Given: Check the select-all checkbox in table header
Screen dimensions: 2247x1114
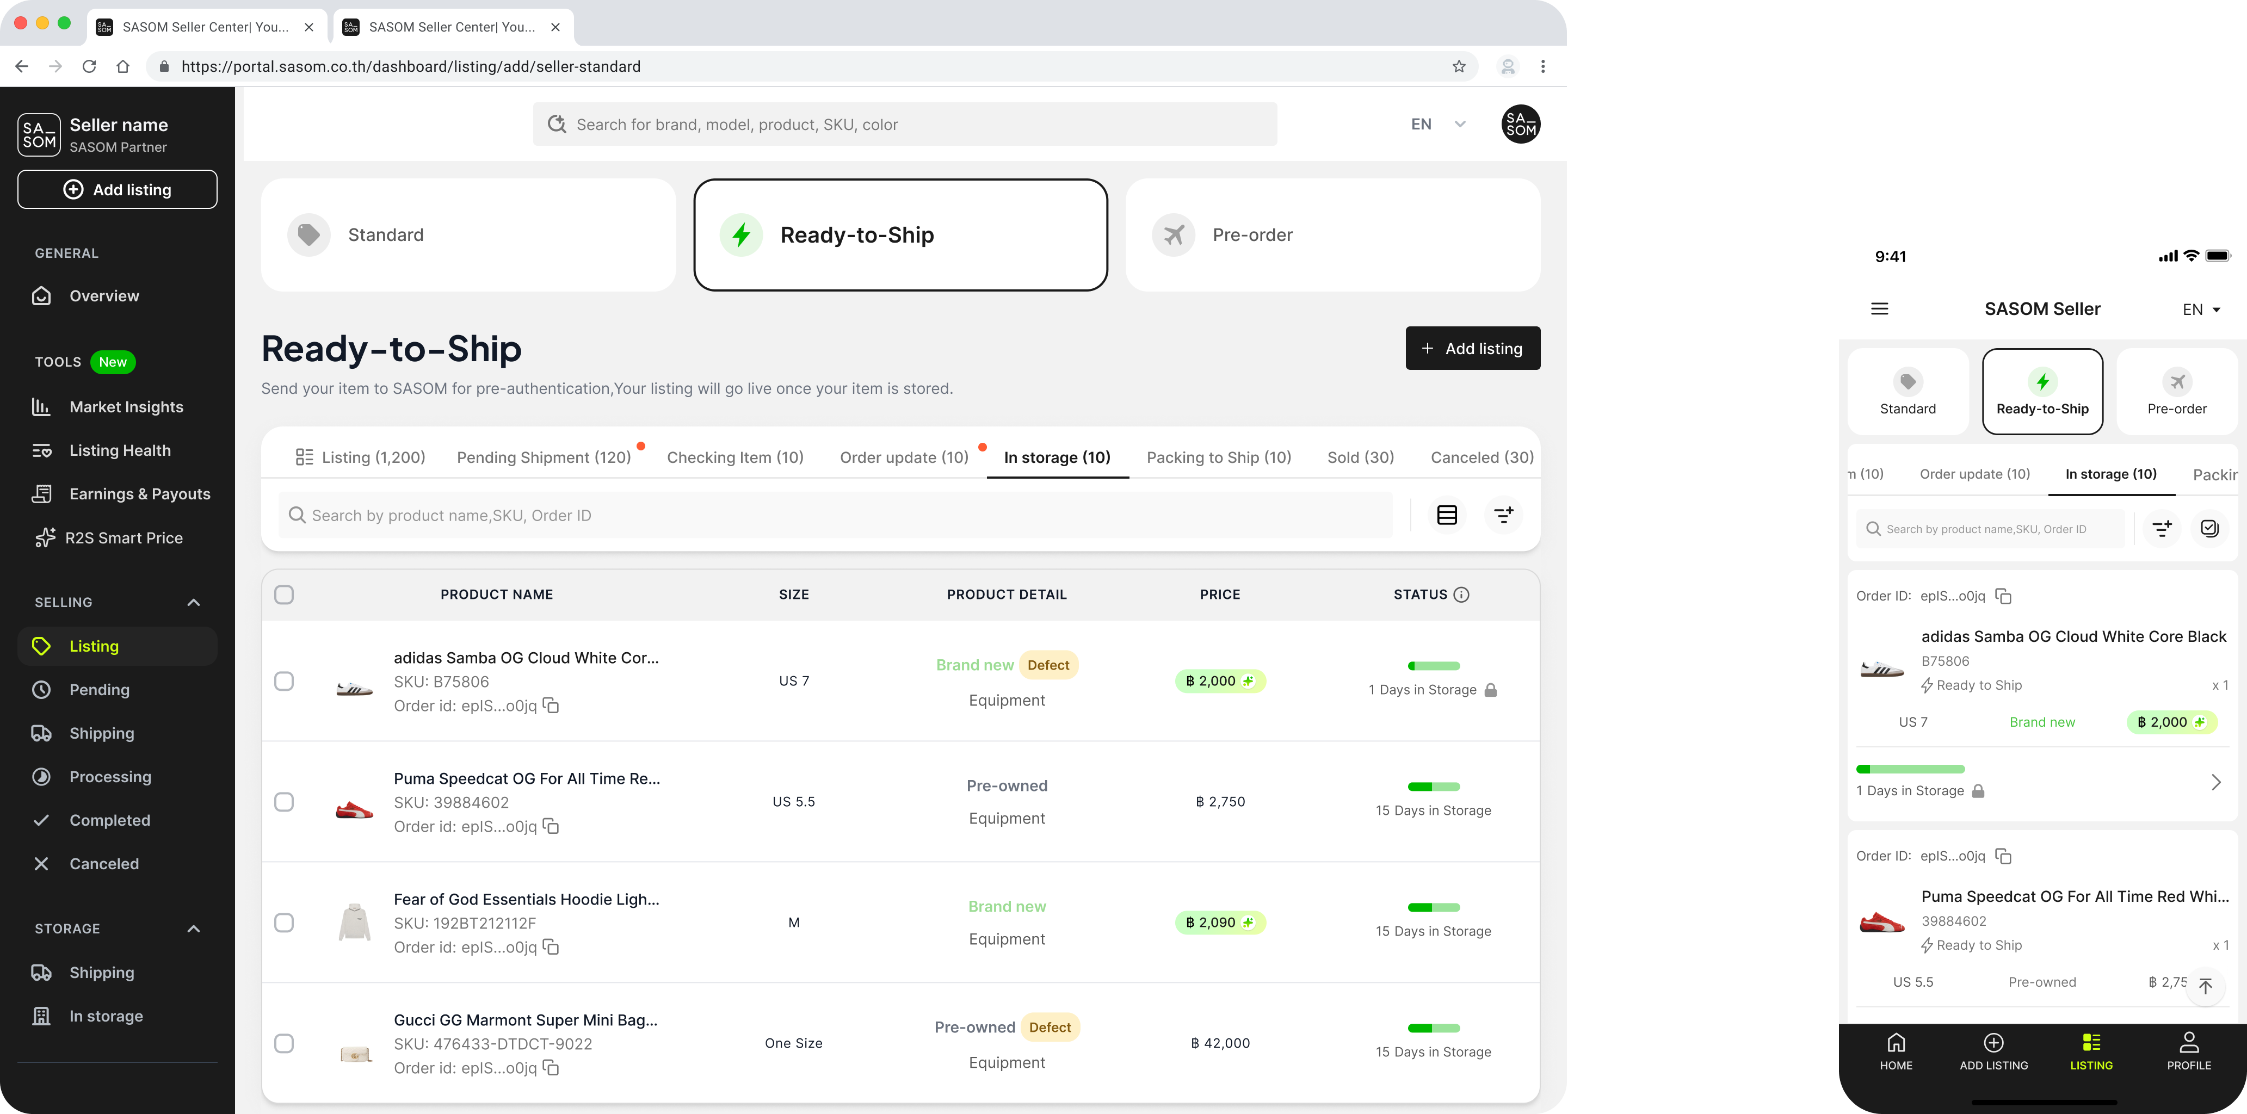Looking at the screenshot, I should pos(283,594).
